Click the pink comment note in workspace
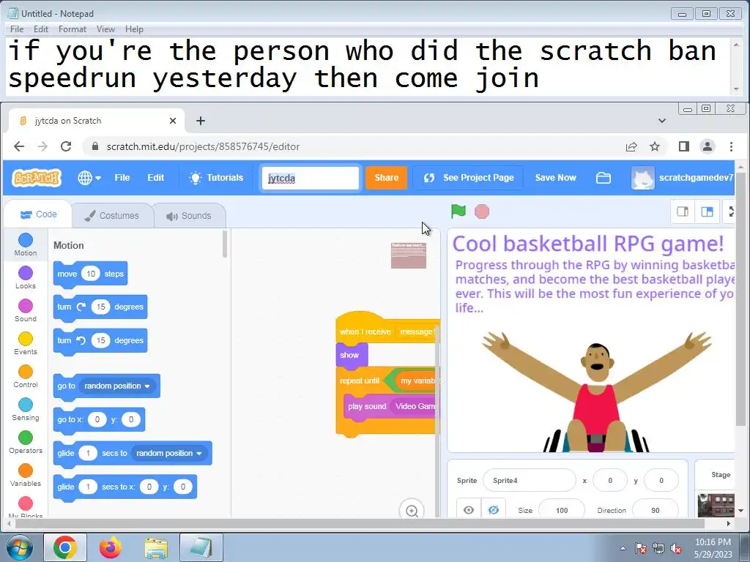The image size is (750, 562). (409, 255)
